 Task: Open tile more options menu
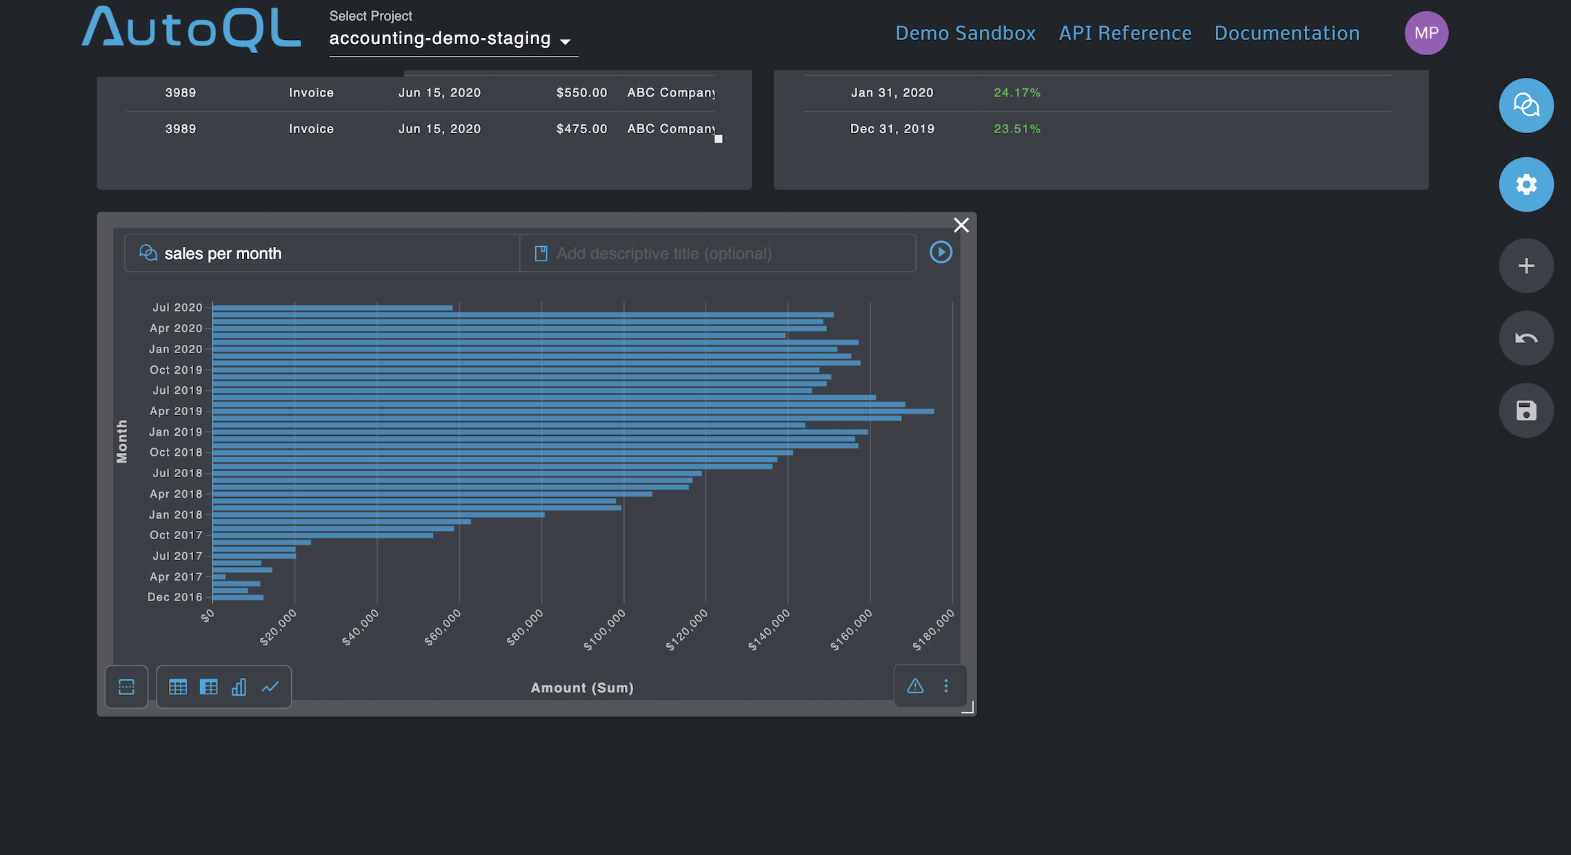pos(946,686)
